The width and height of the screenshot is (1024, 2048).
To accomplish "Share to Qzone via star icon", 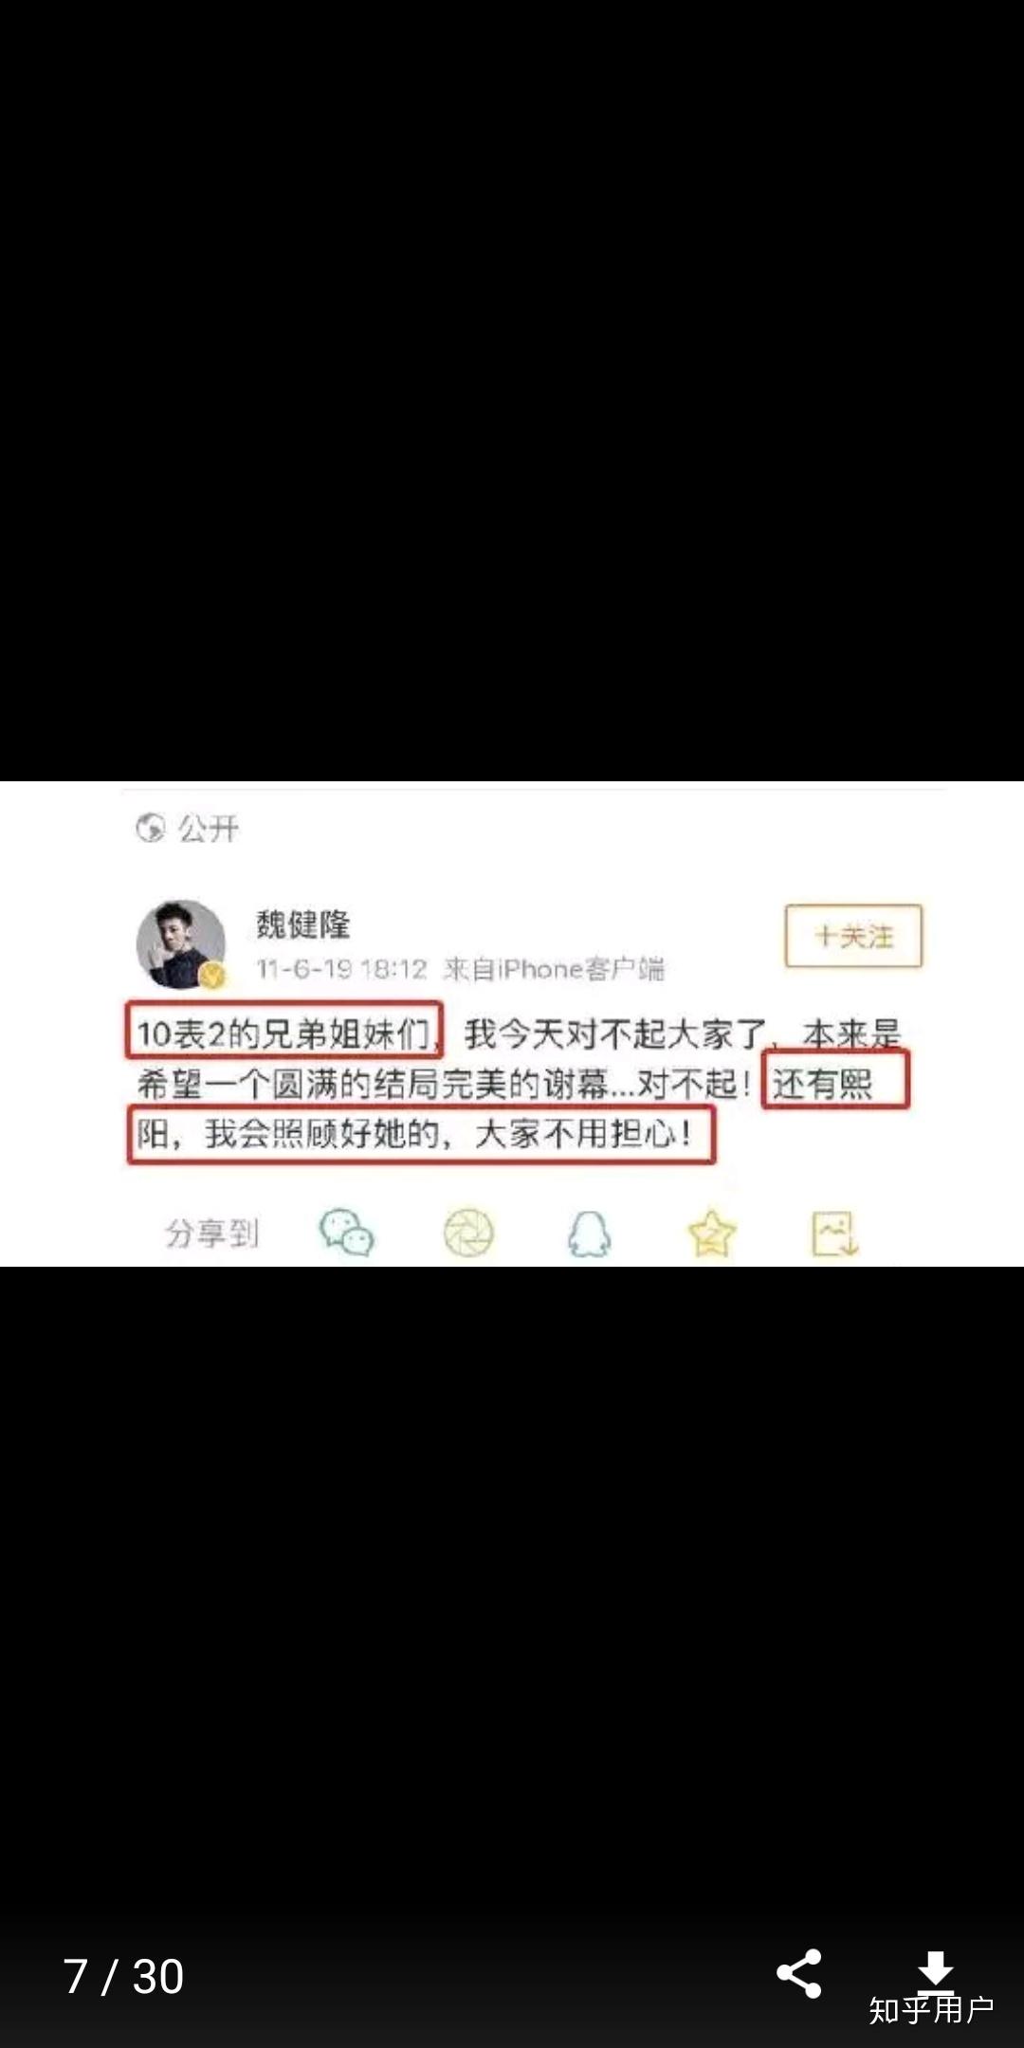I will 711,1234.
